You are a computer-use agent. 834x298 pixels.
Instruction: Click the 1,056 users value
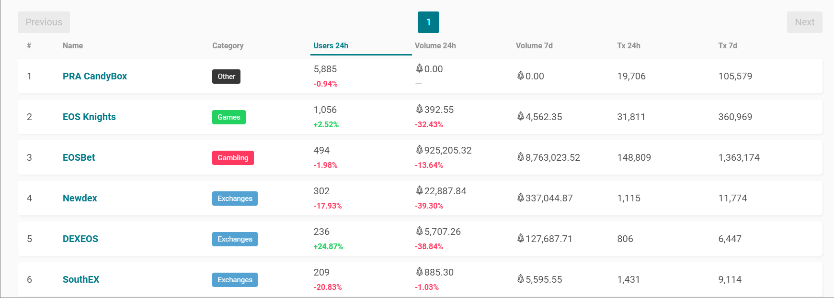325,110
